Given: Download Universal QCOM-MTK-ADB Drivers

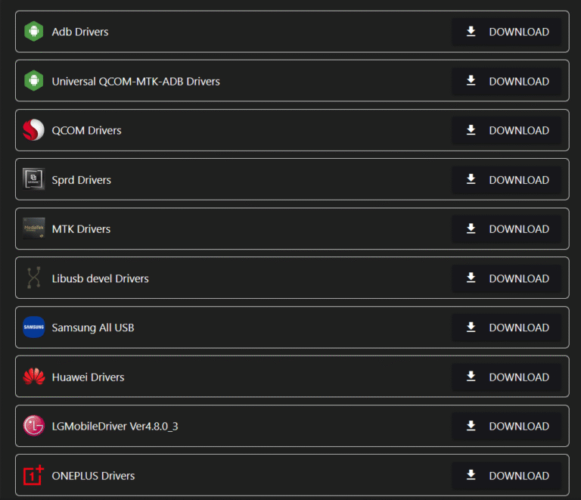Looking at the screenshot, I should (x=507, y=81).
